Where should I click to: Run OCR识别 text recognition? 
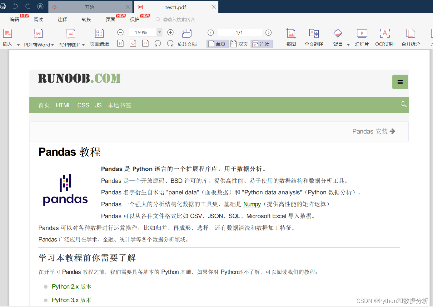(x=385, y=37)
